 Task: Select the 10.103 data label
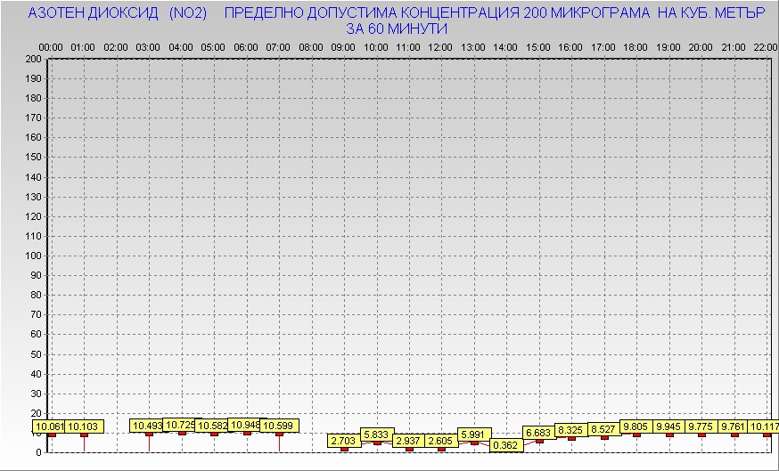(x=85, y=426)
